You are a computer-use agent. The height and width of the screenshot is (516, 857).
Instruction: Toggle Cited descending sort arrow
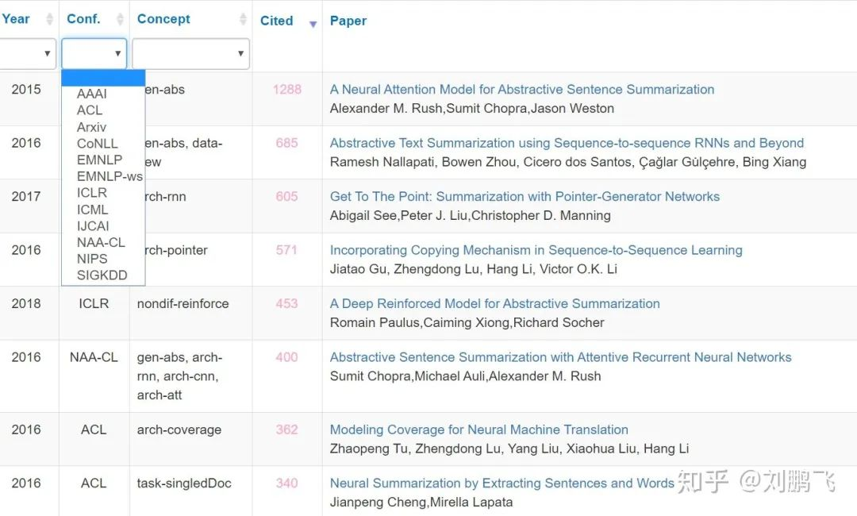313,24
